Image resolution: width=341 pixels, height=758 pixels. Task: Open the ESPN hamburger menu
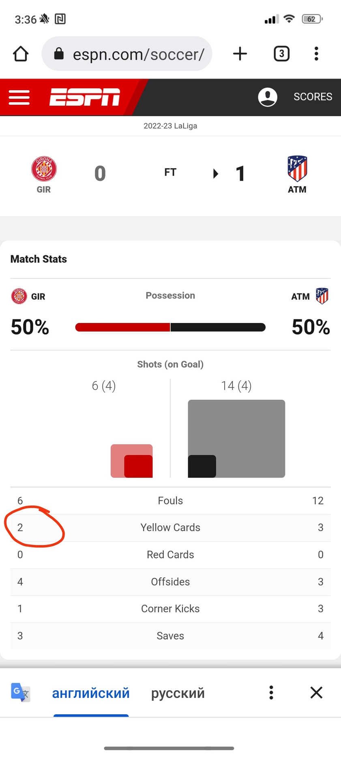19,97
